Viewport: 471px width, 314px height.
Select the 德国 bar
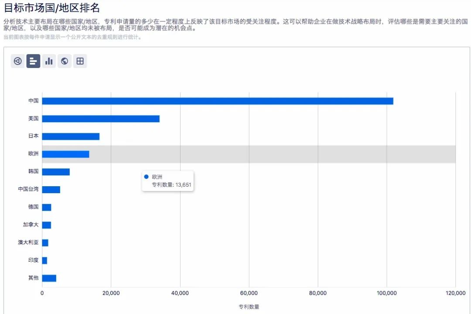point(47,207)
